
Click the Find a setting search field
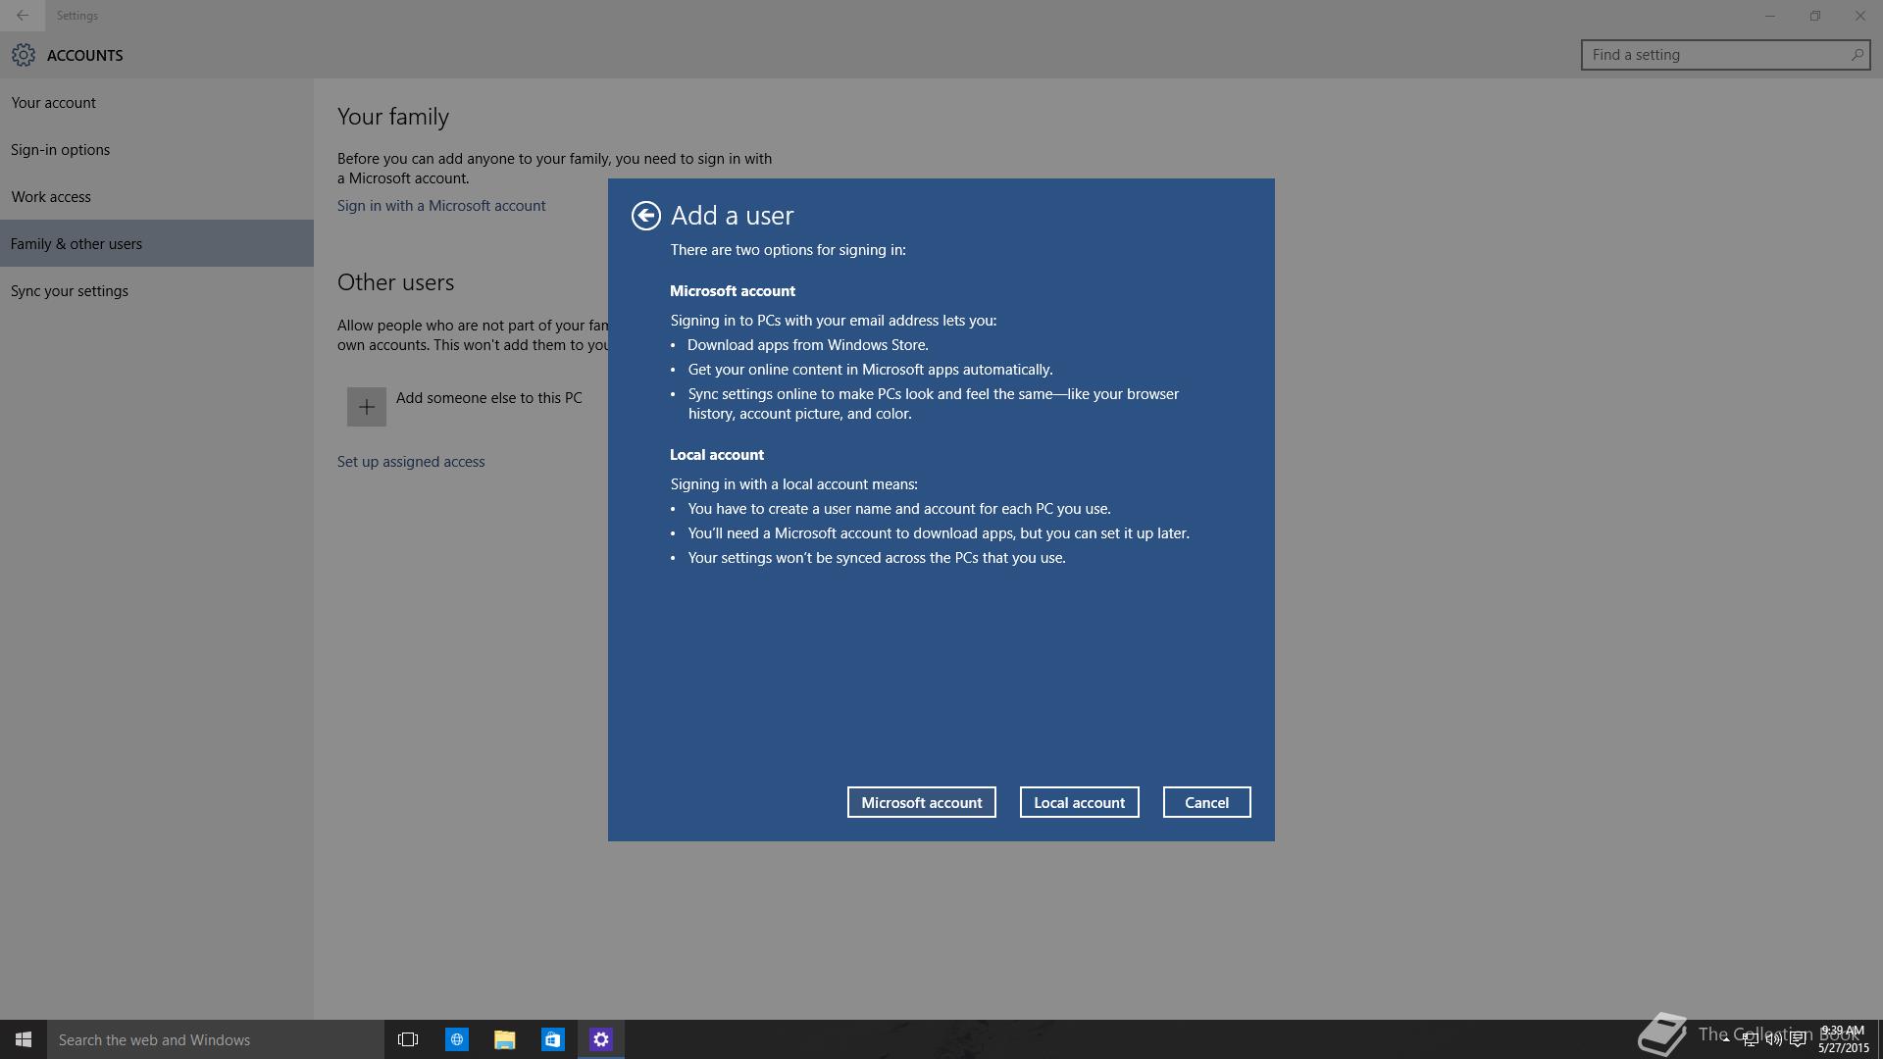[1725, 55]
